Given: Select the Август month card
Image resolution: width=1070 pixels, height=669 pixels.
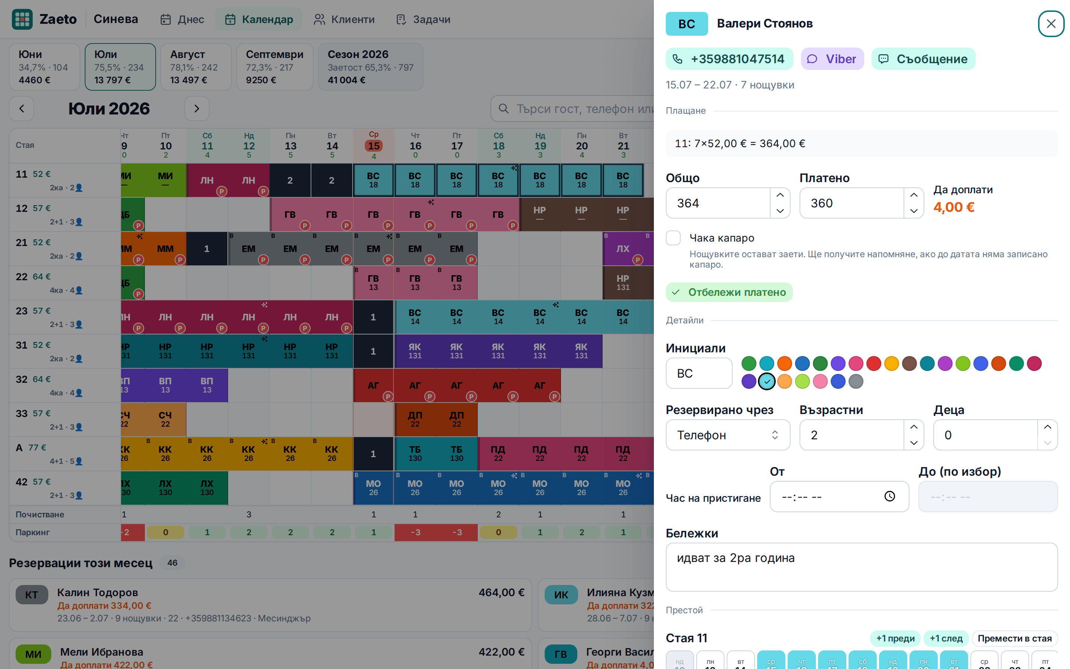Looking at the screenshot, I should point(196,67).
